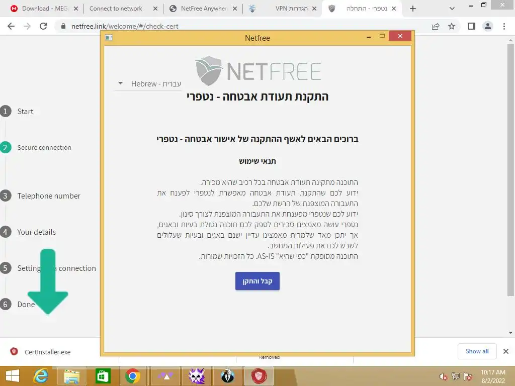Go forward in browser history

(x=27, y=26)
